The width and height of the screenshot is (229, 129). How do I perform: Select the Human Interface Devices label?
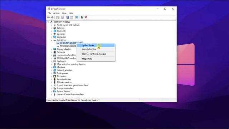pyautogui.click(x=67, y=55)
